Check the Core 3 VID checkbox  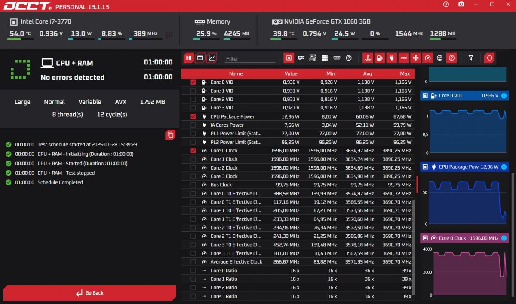pyautogui.click(x=193, y=108)
